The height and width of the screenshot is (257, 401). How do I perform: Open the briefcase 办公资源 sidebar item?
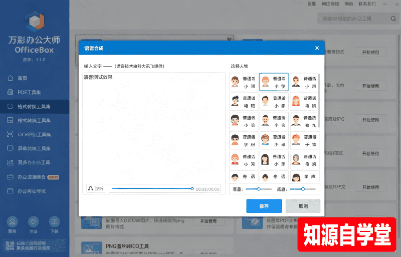[x=10, y=177]
